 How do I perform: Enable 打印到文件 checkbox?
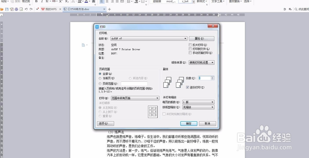click(x=190, y=49)
